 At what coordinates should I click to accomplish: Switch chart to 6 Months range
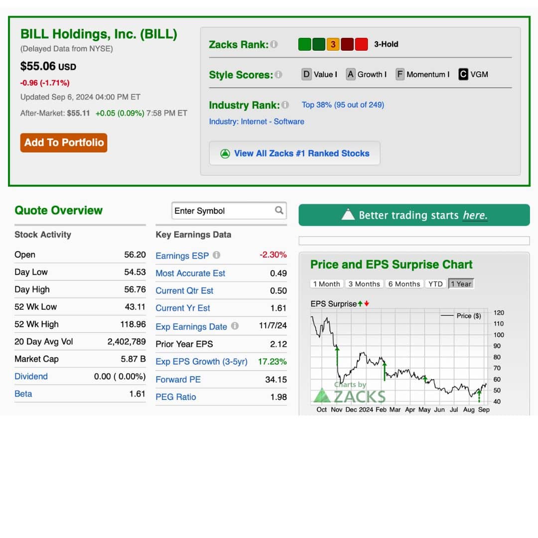click(404, 284)
